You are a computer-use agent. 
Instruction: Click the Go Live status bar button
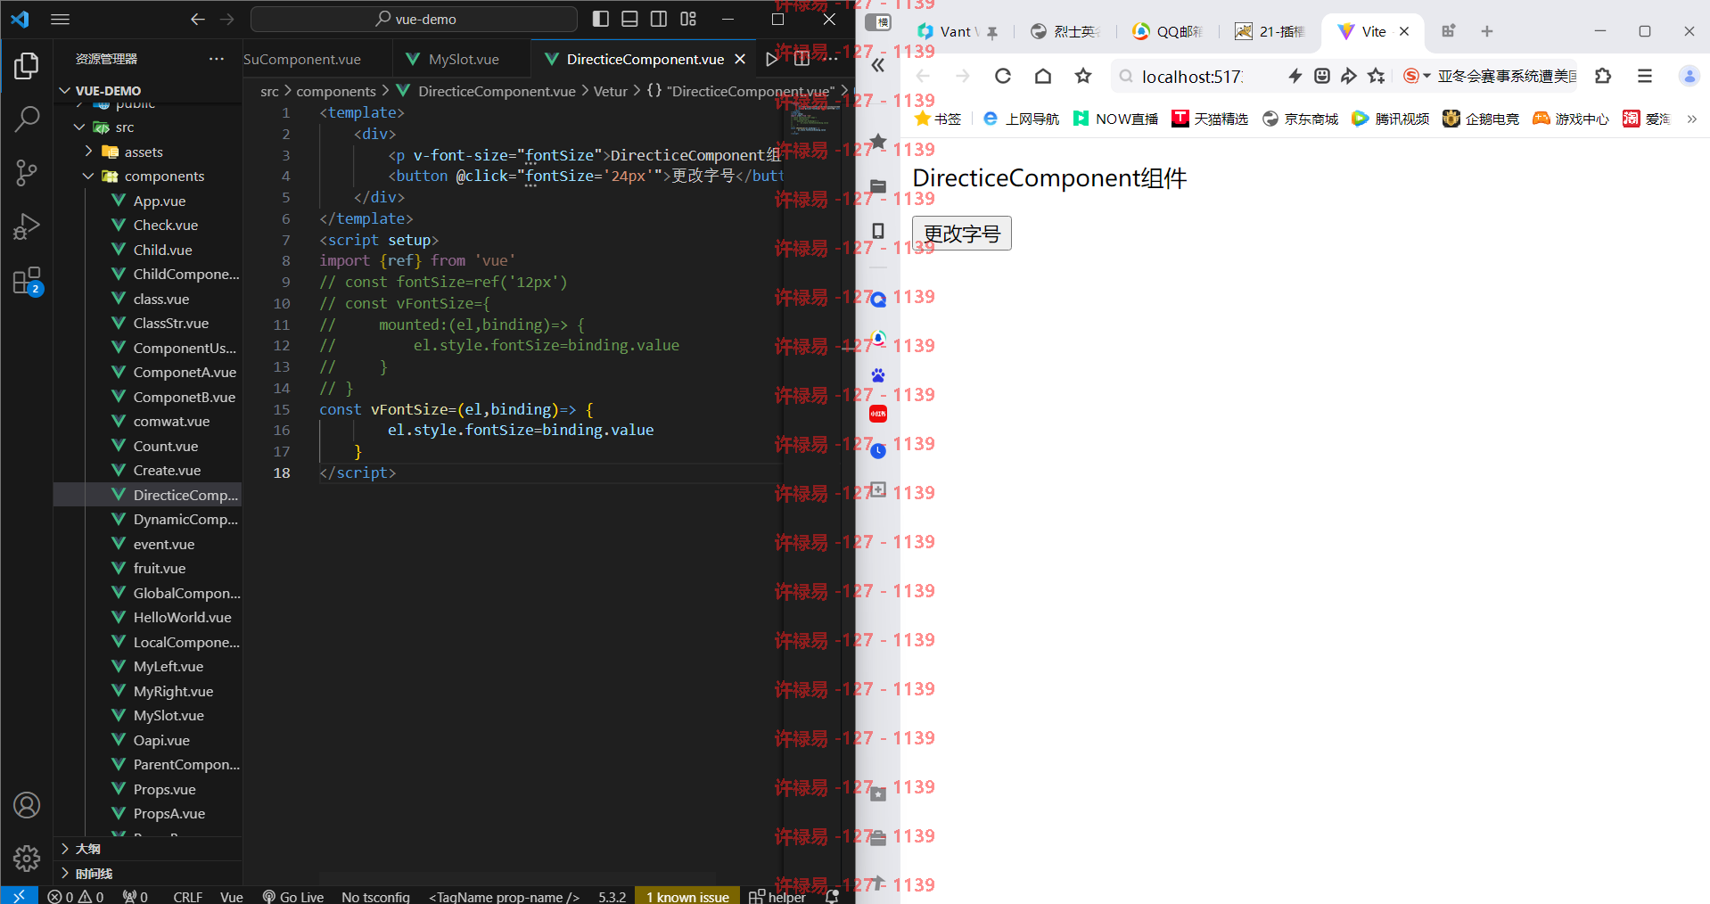click(x=293, y=897)
